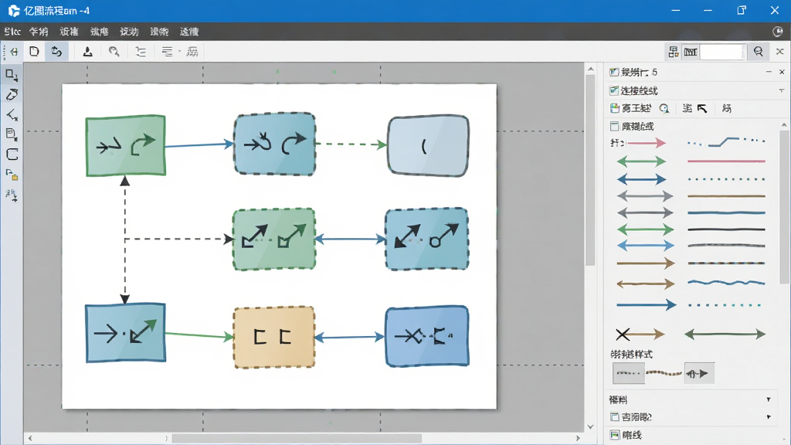Click the search input field in toolbar
This screenshot has height=445, width=791.
pyautogui.click(x=722, y=52)
